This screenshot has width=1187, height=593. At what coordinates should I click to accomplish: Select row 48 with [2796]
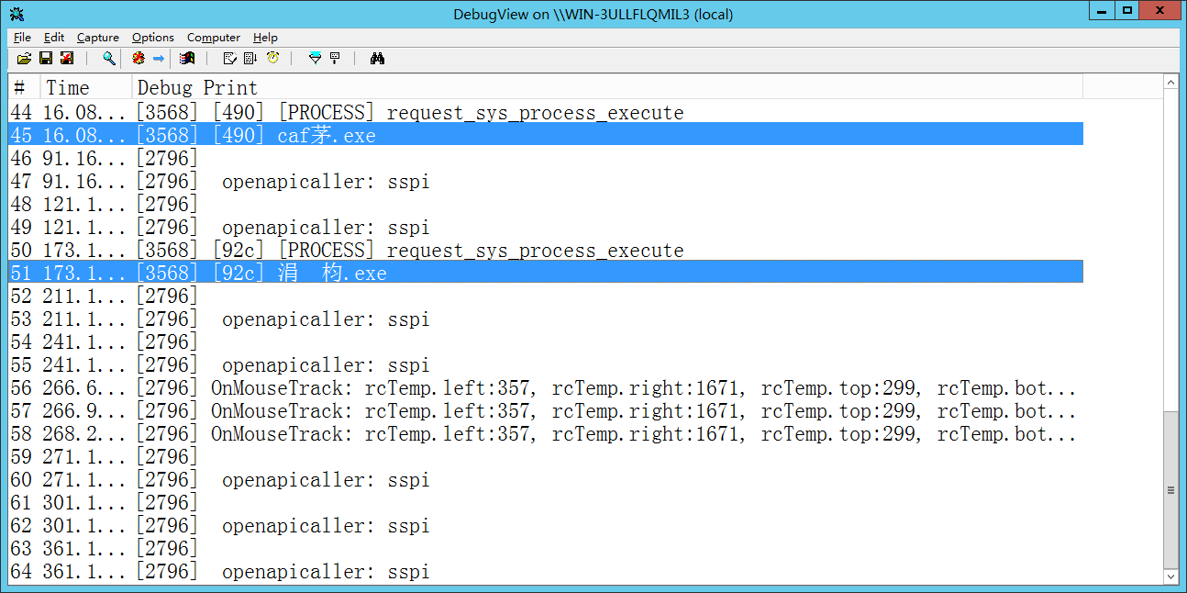[546, 204]
